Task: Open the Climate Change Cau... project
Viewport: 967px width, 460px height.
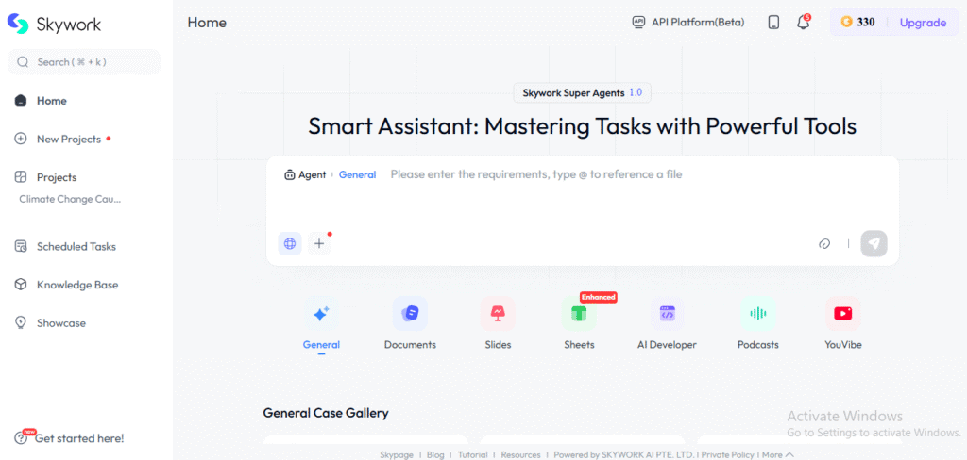Action: [70, 200]
